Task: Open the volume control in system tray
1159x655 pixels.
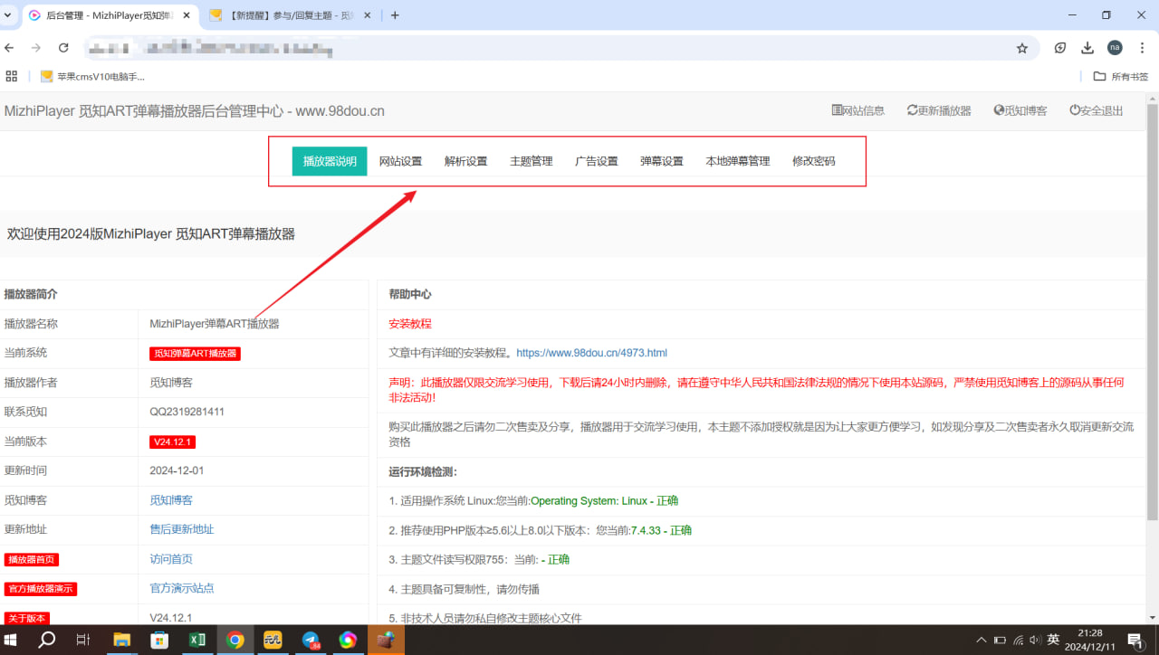Action: (1036, 641)
